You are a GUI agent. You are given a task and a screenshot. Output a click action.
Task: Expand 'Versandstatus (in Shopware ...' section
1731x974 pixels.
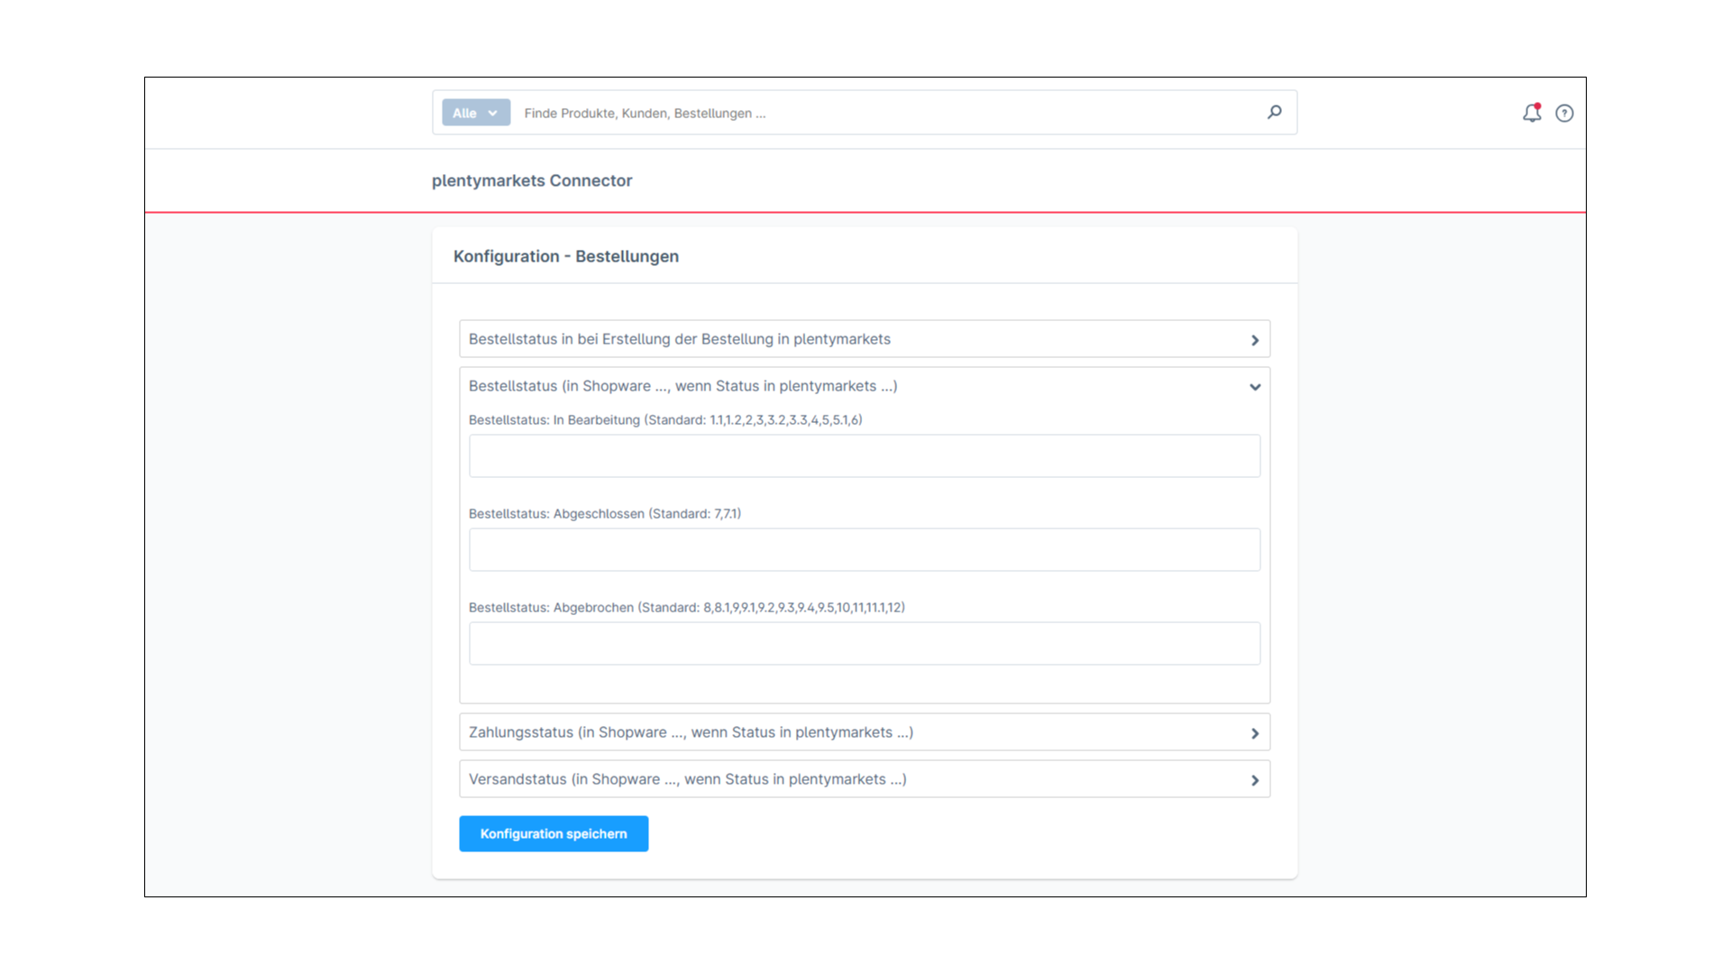[x=865, y=779]
